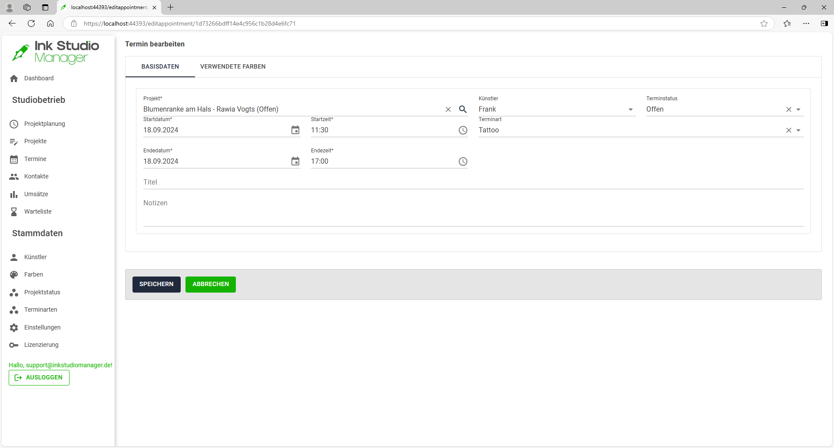
Task: Open Projektplanung in the sidebar
Action: (x=45, y=124)
